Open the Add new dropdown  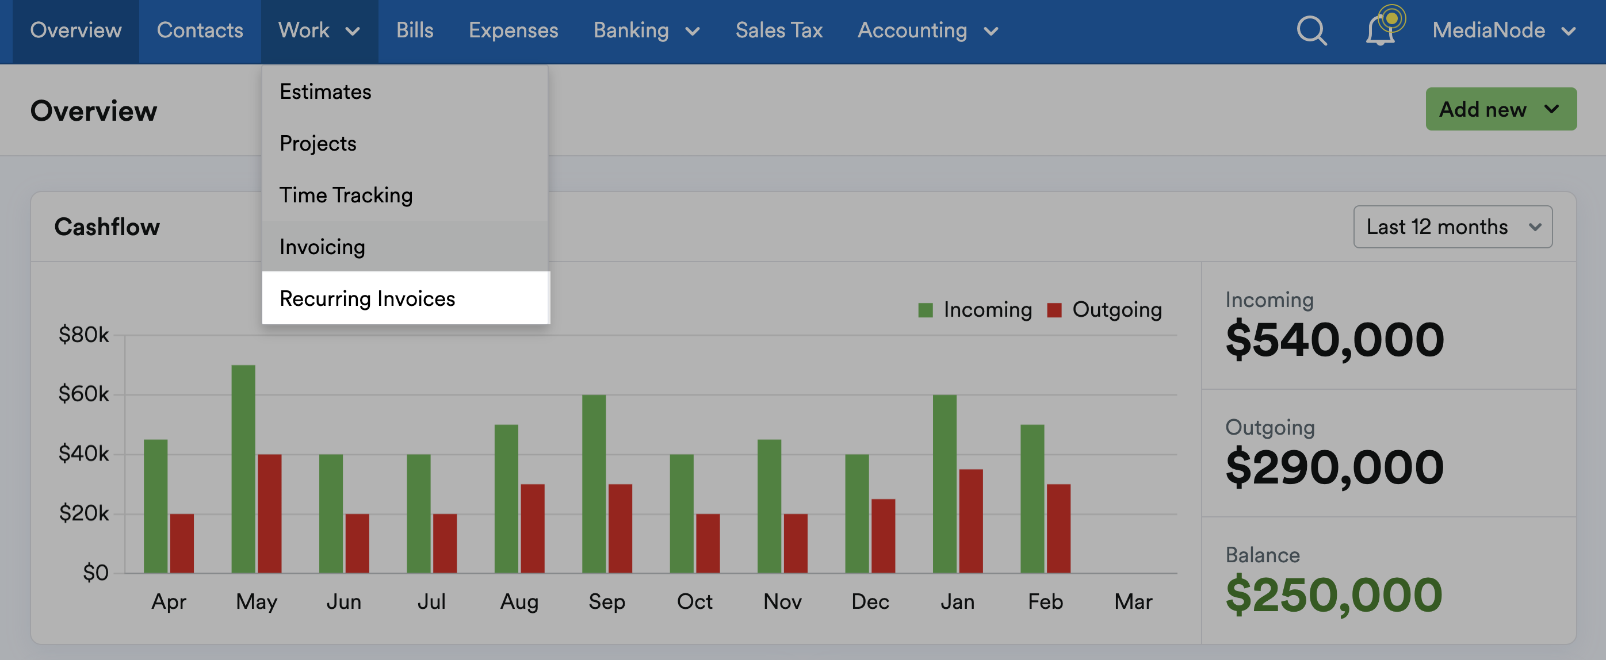pyautogui.click(x=1501, y=109)
